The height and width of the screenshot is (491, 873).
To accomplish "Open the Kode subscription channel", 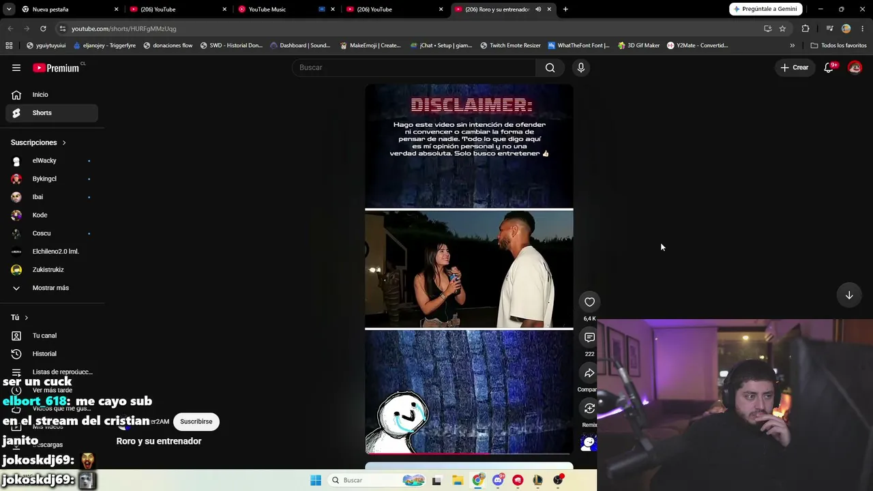I will pos(52,215).
